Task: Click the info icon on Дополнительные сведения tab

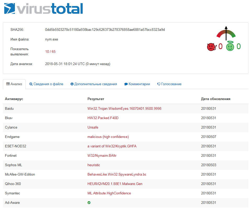Action: (72, 84)
